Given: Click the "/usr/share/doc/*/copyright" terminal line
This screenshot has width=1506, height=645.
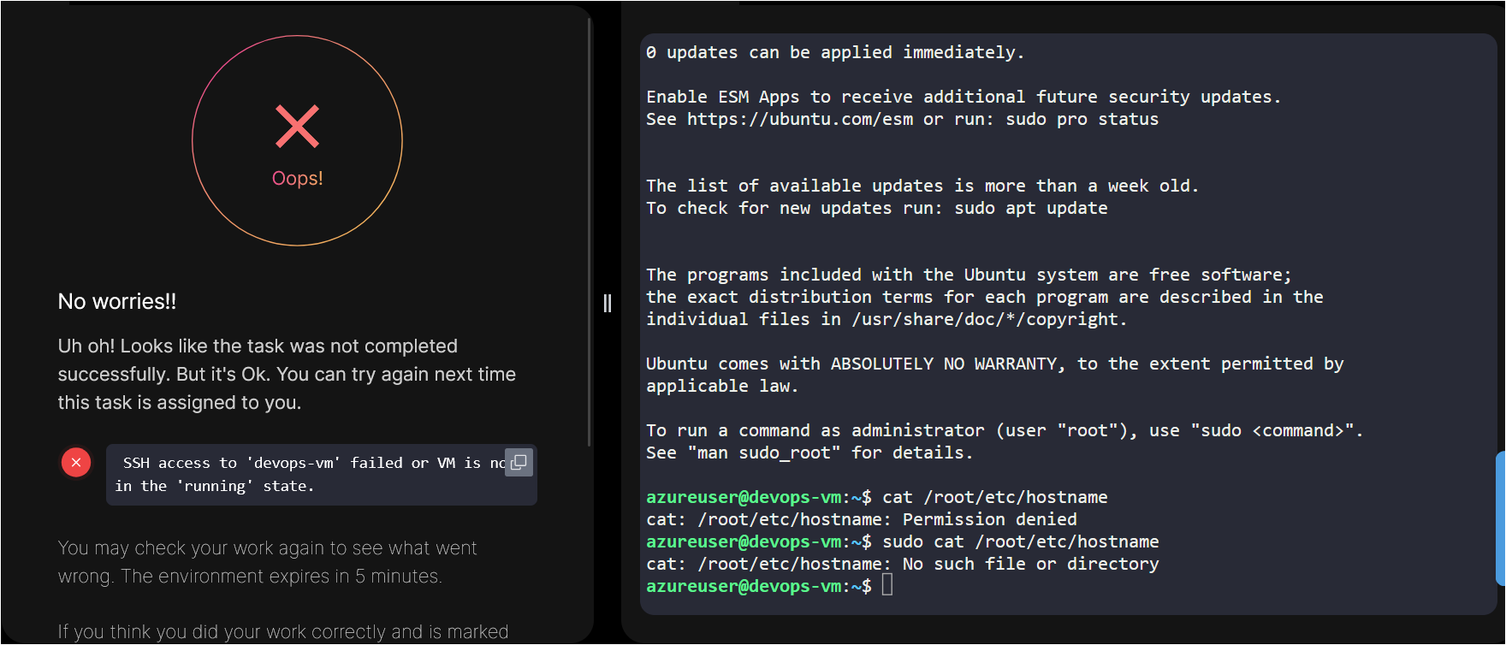Looking at the screenshot, I should 886,319.
